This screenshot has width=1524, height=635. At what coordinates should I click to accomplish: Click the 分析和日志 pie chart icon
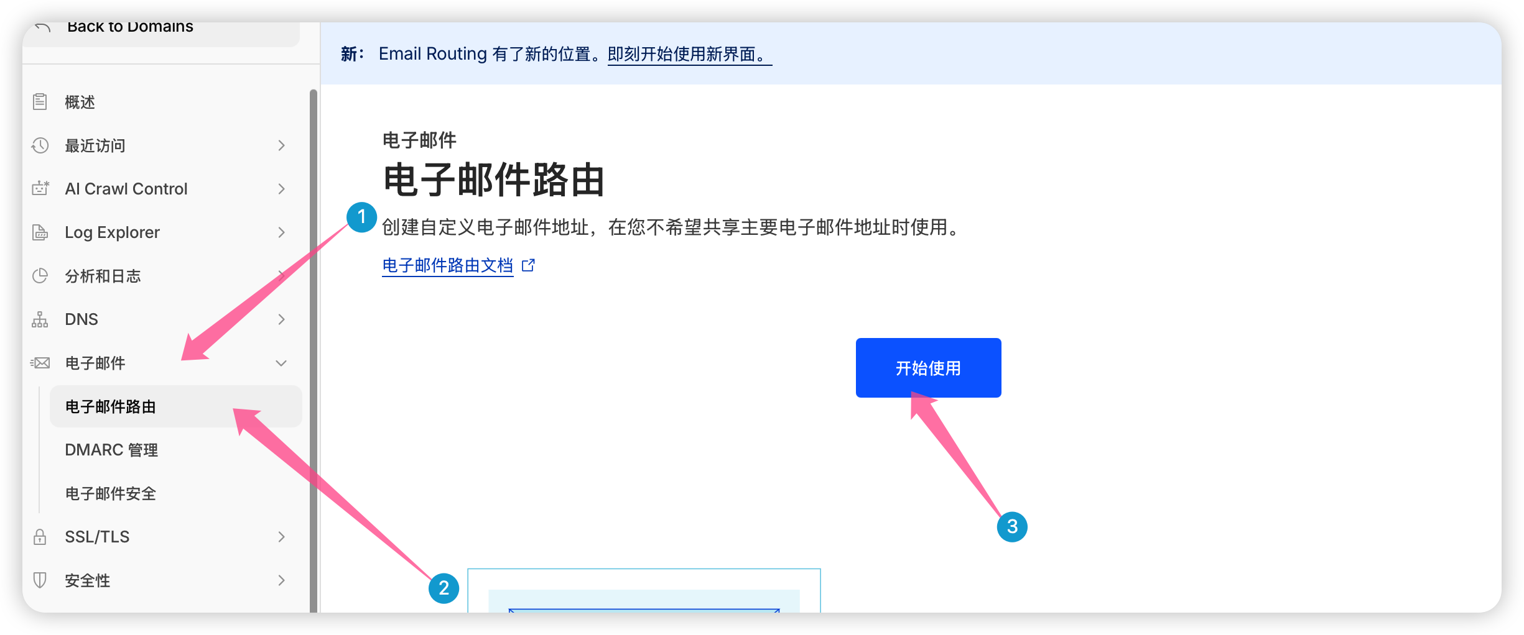pos(40,276)
